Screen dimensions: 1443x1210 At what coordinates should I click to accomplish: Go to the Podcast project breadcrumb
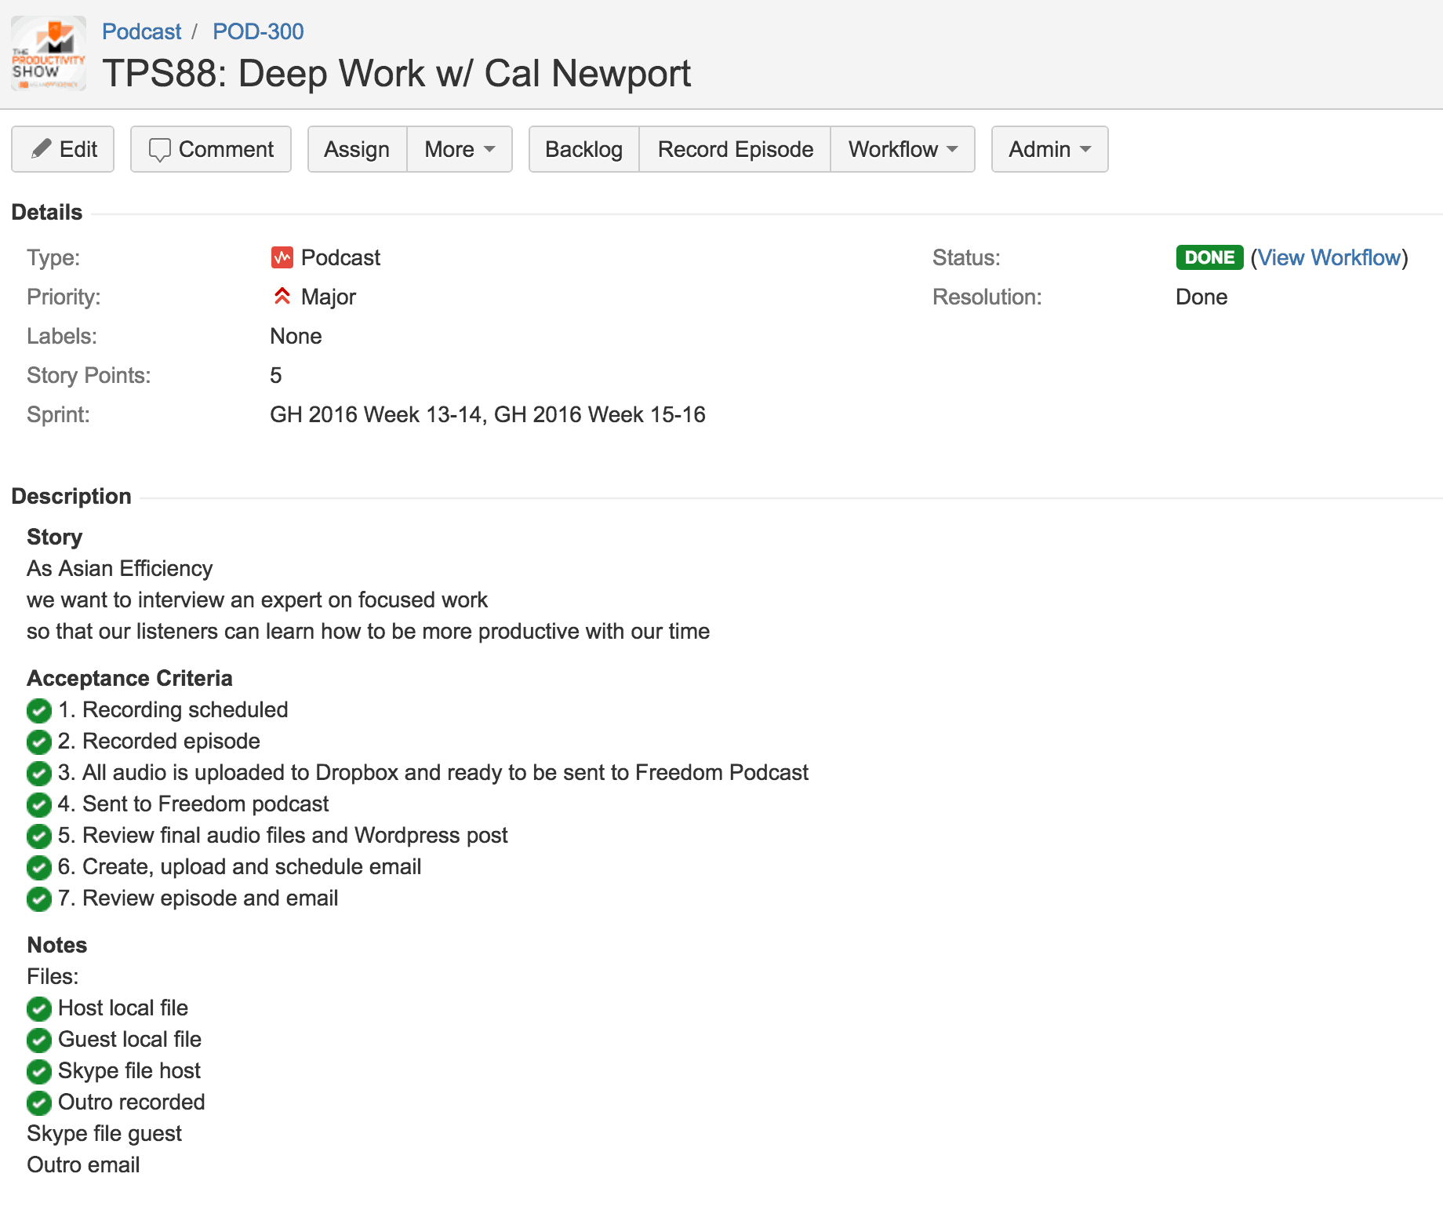pos(141,31)
